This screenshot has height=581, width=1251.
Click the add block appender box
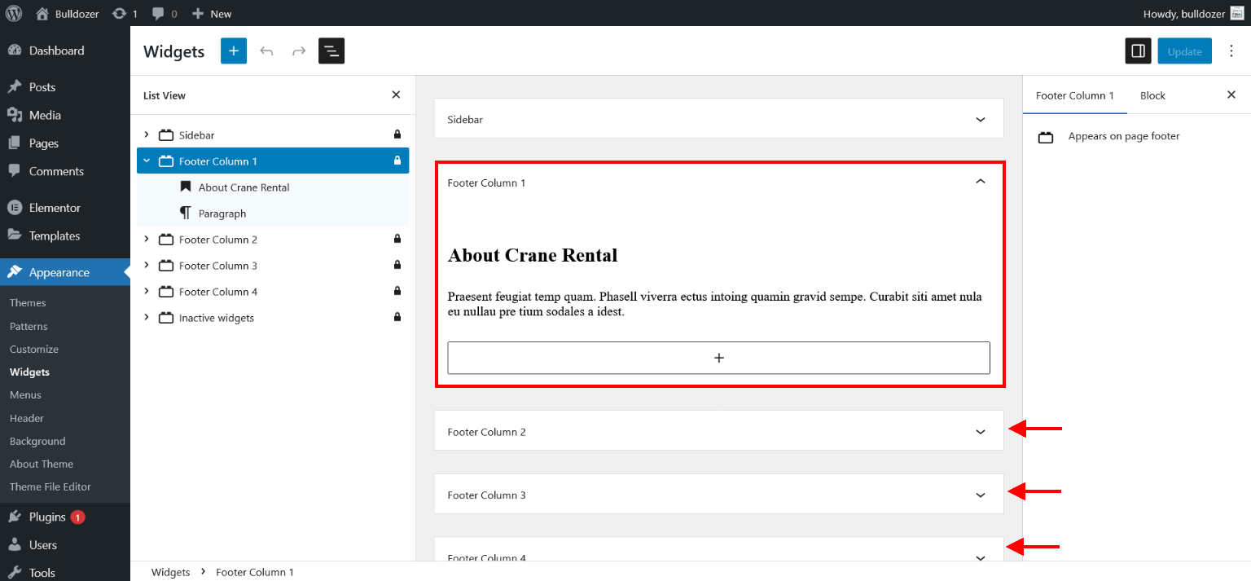718,358
